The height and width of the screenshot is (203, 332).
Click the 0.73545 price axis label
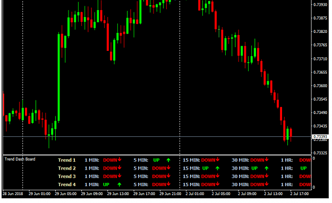pyautogui.click(x=320, y=99)
